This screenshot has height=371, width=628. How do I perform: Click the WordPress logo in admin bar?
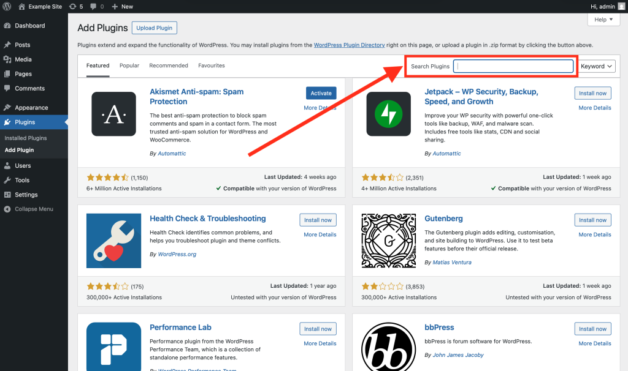point(7,6)
